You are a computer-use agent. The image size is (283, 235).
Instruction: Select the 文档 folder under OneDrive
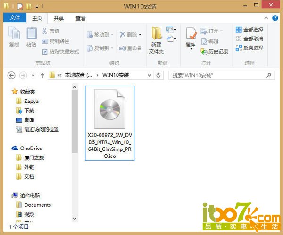pos(25,177)
